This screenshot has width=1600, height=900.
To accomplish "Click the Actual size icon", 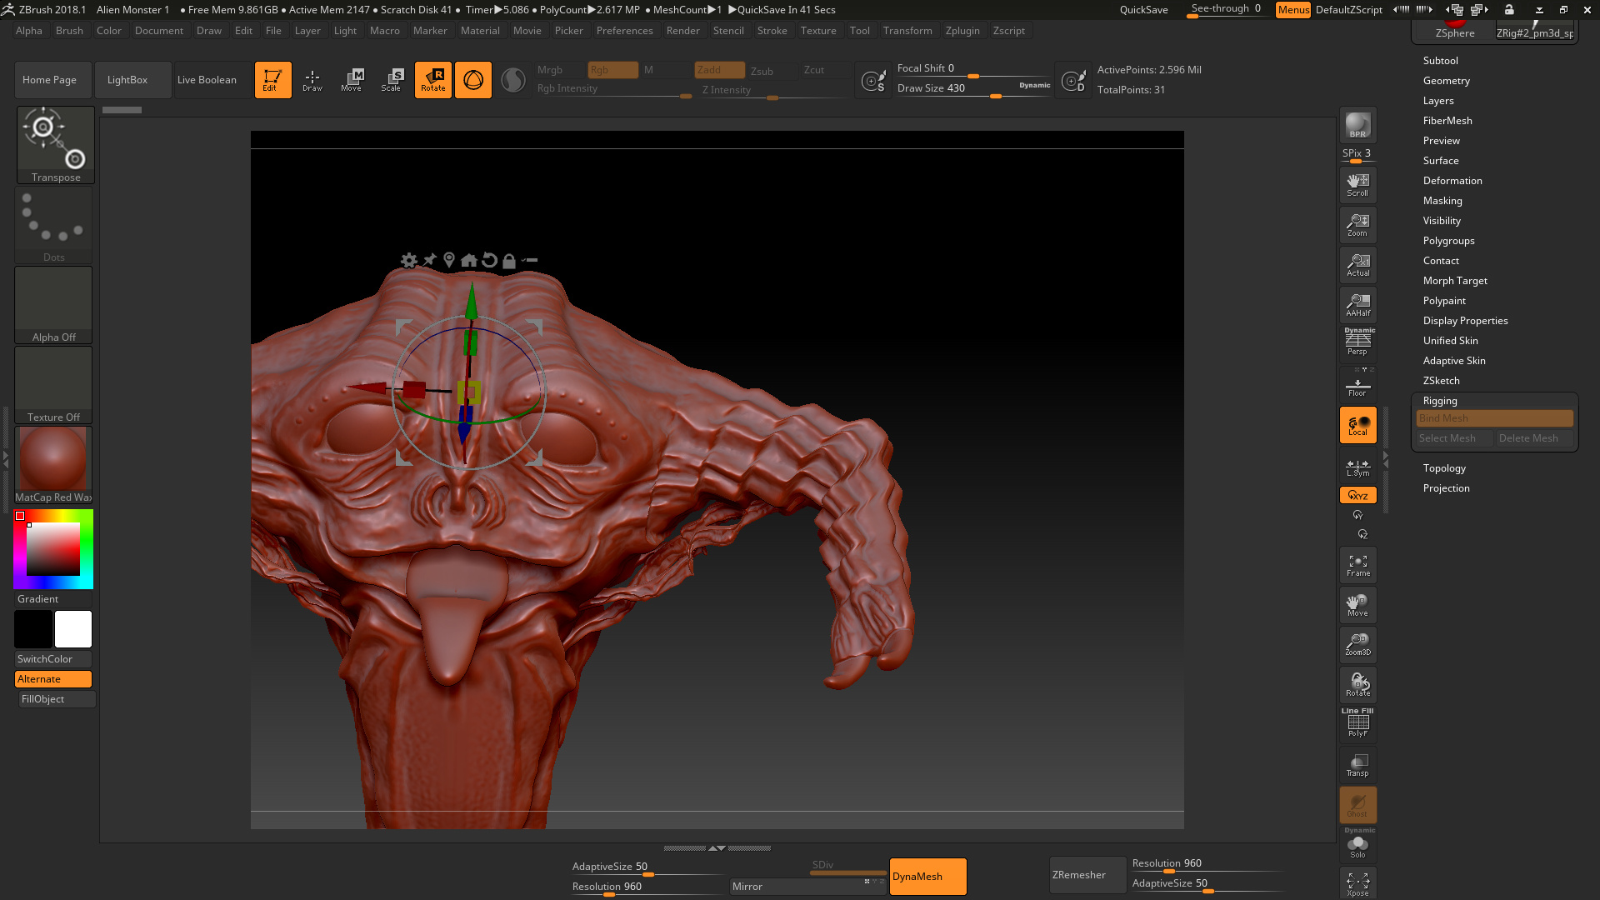I will point(1357,265).
